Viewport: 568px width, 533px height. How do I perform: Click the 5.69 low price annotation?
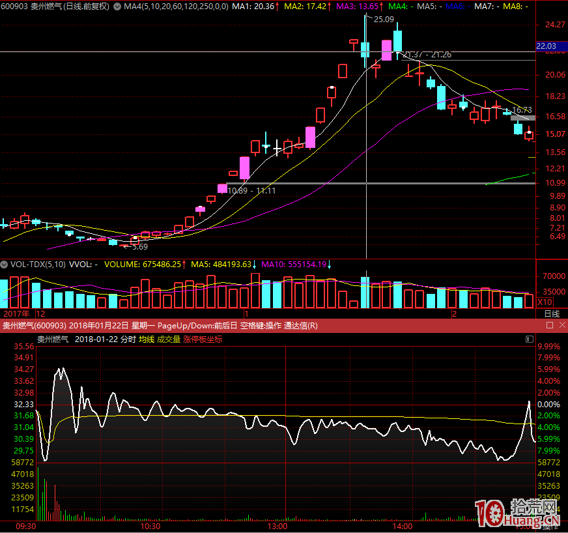[140, 247]
